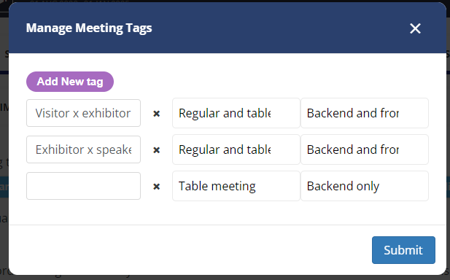The height and width of the screenshot is (280, 450).
Task: Select the white X in dialog header
Action: (x=415, y=28)
